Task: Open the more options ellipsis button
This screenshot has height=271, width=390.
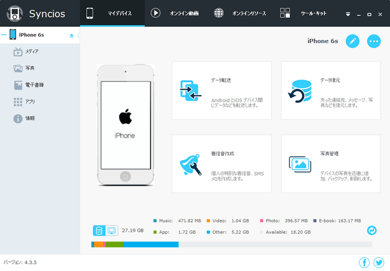Action: click(x=374, y=41)
